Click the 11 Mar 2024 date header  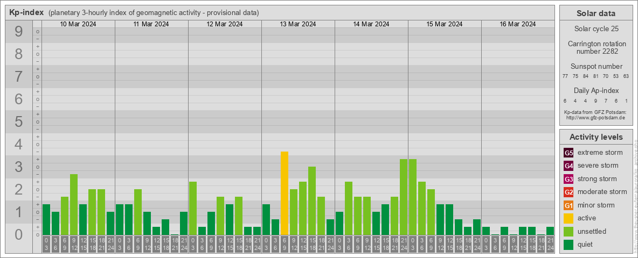[151, 24]
